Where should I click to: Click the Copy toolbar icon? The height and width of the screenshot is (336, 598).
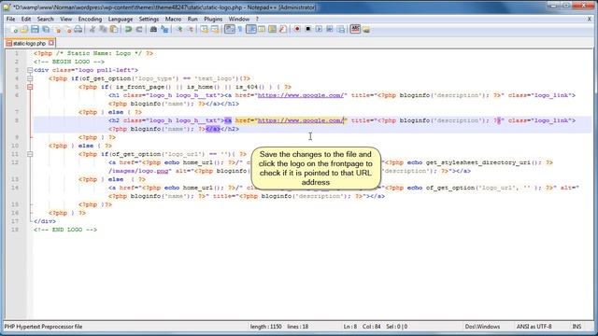pos(103,29)
